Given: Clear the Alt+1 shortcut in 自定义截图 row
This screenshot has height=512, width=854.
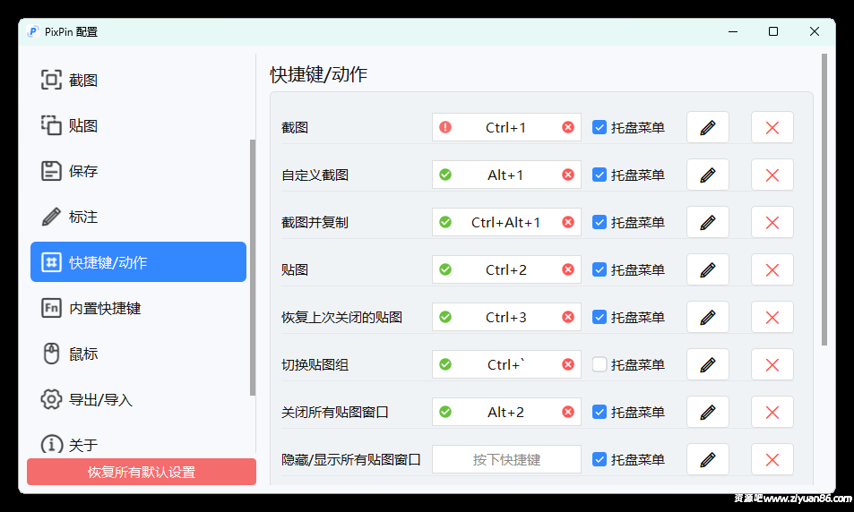Looking at the screenshot, I should click(x=568, y=175).
